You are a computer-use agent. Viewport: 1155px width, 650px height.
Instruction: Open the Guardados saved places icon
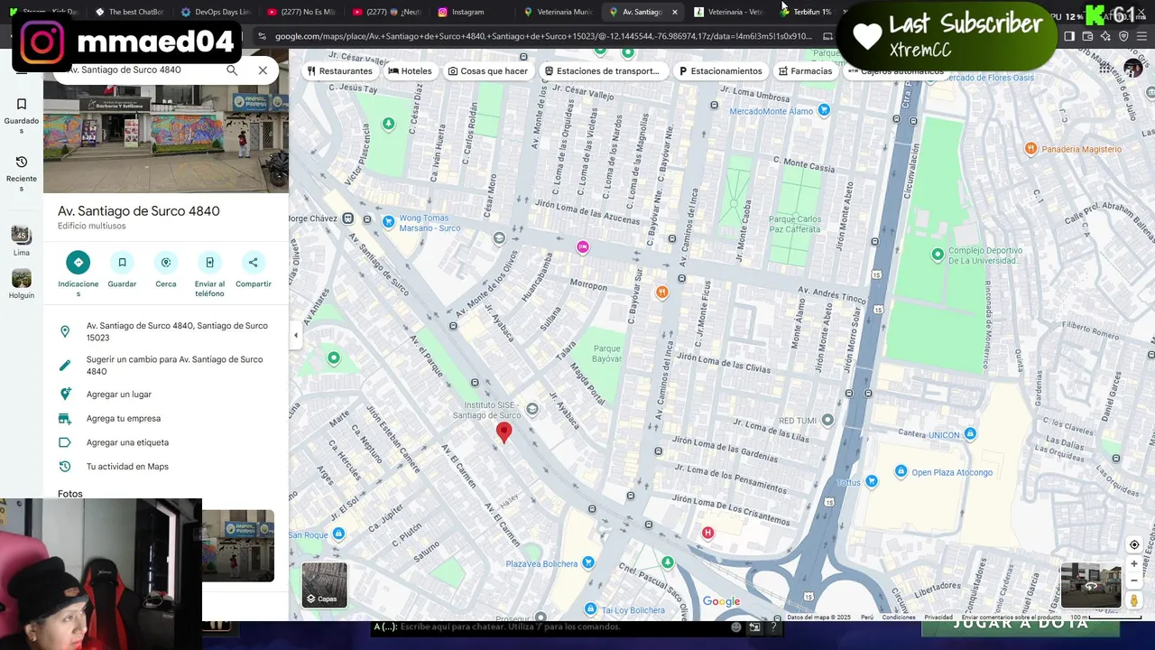click(22, 105)
